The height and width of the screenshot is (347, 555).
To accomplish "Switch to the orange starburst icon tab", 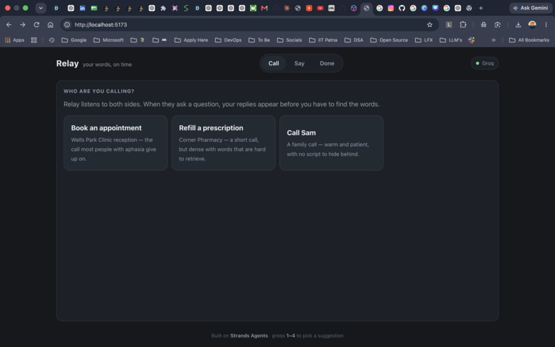I will click(286, 8).
